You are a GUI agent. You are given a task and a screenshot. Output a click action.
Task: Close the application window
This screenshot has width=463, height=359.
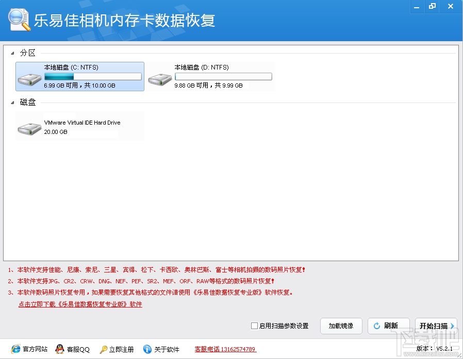451,7
